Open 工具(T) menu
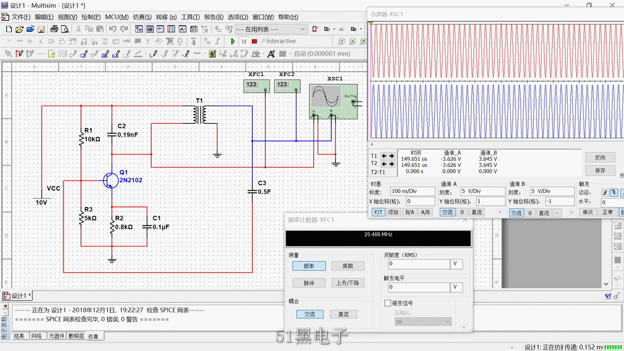The image size is (624, 351). click(190, 17)
